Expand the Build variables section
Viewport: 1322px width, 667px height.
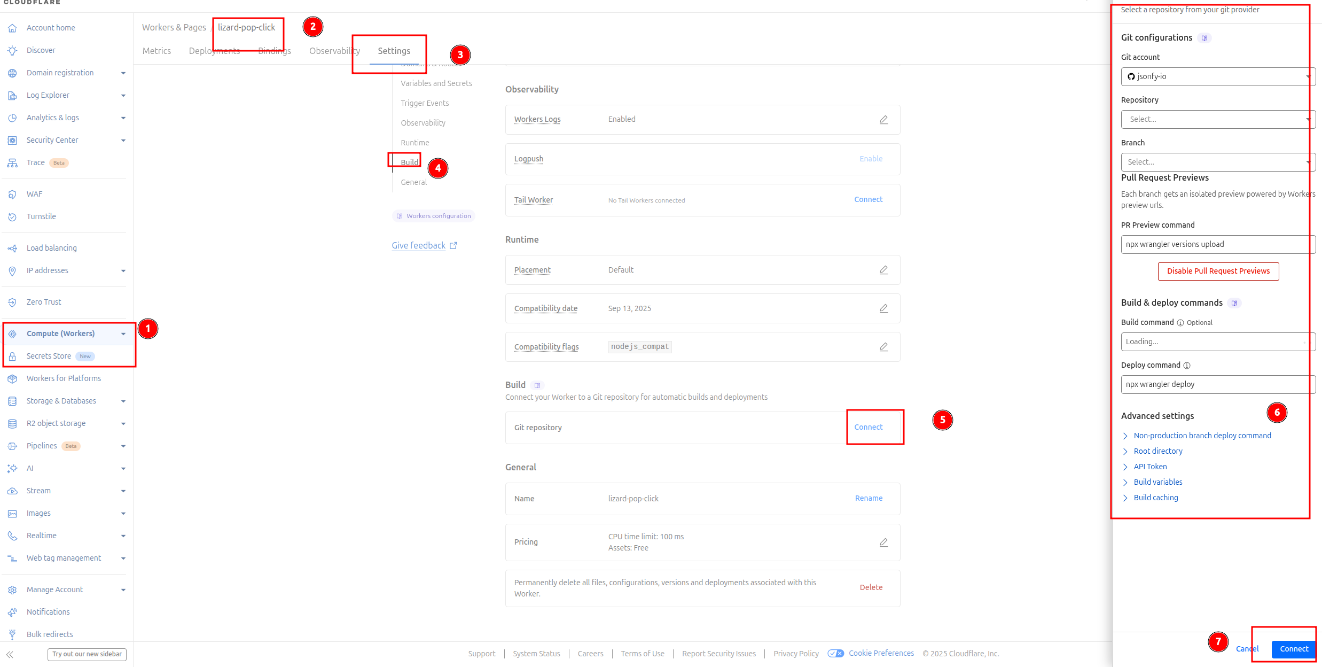(1157, 482)
